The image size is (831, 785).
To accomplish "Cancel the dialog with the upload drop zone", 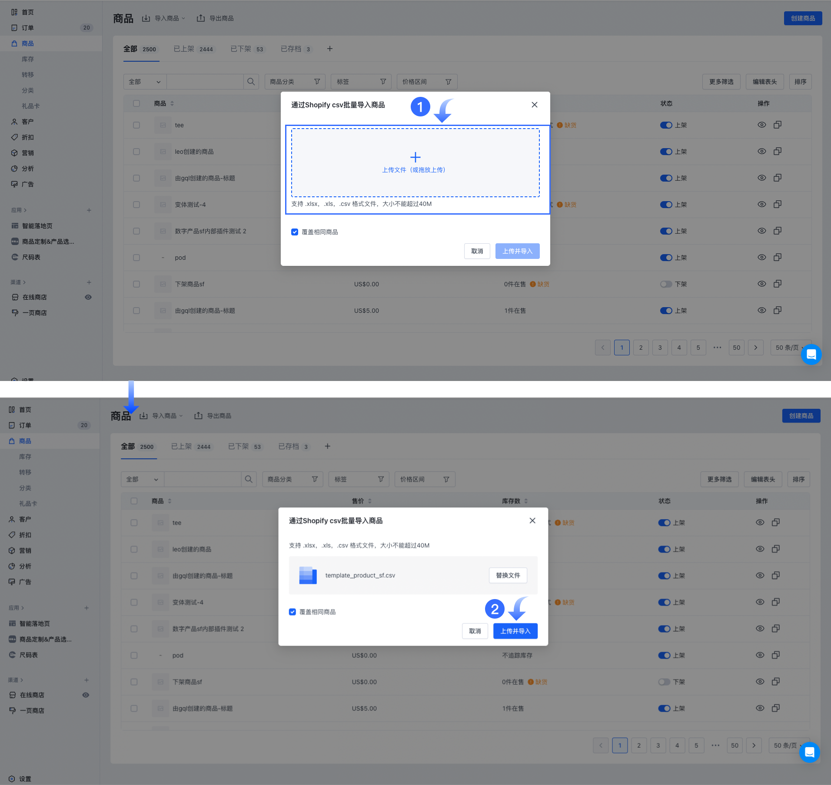I will pos(477,251).
